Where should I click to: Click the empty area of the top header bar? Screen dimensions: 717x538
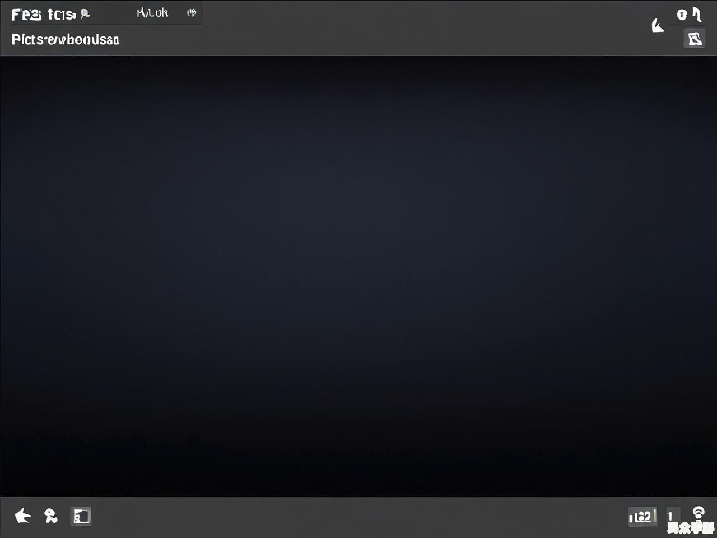[392, 28]
